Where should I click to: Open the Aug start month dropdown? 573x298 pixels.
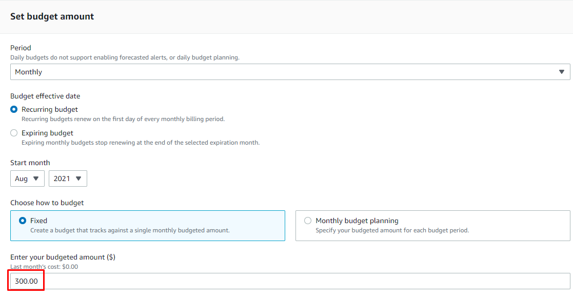coord(27,178)
